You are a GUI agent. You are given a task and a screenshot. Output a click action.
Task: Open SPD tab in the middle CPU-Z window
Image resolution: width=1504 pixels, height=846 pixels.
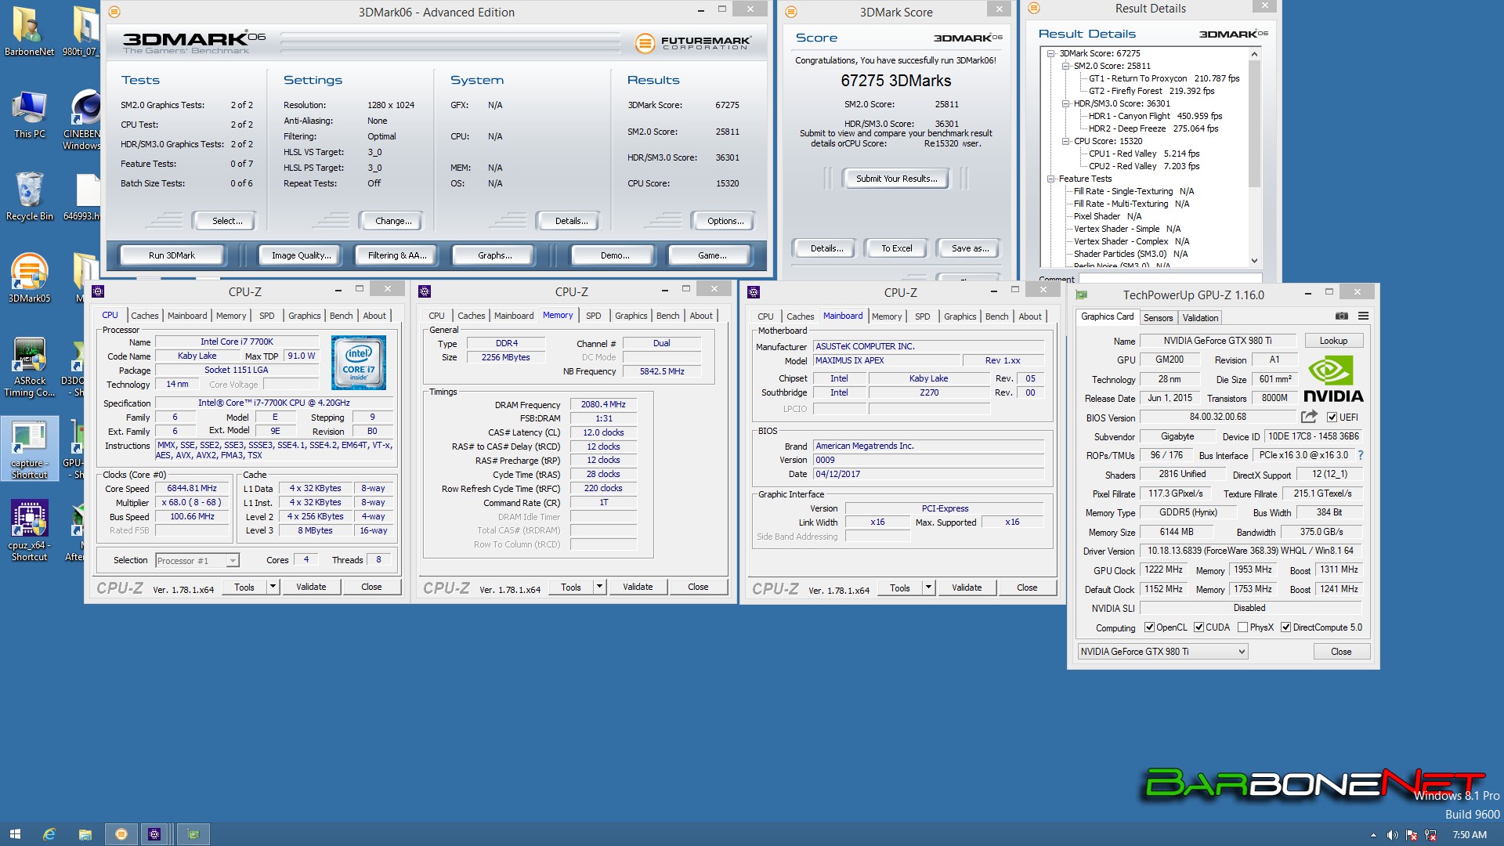tap(594, 316)
